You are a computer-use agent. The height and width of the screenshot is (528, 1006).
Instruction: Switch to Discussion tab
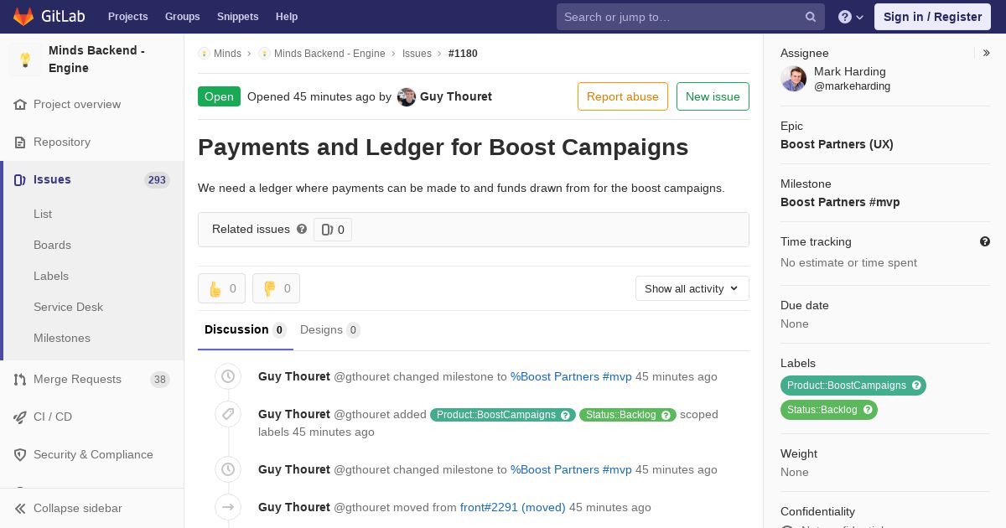246,330
